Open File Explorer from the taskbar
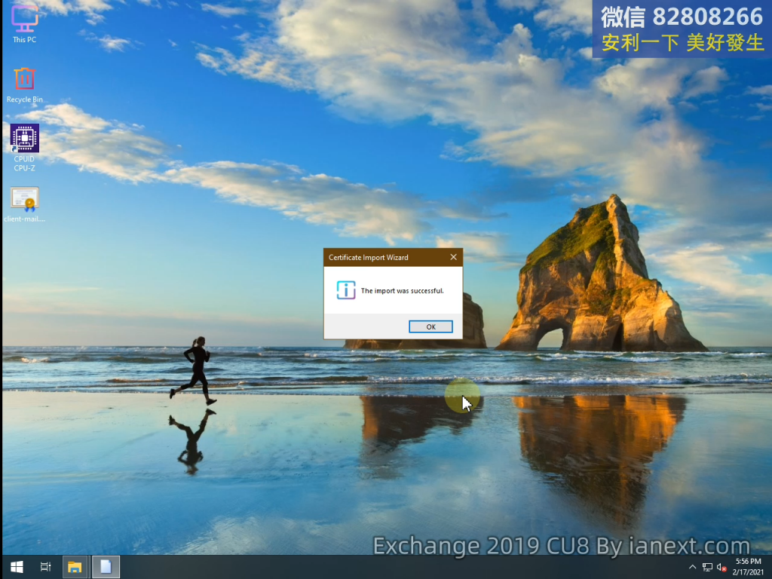This screenshot has width=772, height=579. click(x=75, y=567)
